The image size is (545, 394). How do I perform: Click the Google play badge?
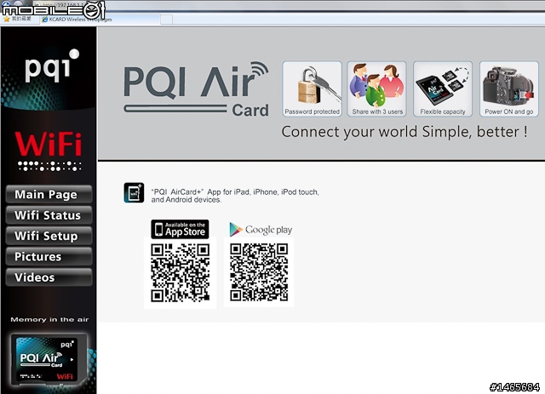coord(261,230)
